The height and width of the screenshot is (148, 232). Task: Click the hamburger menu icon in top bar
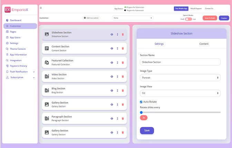click(41, 8)
